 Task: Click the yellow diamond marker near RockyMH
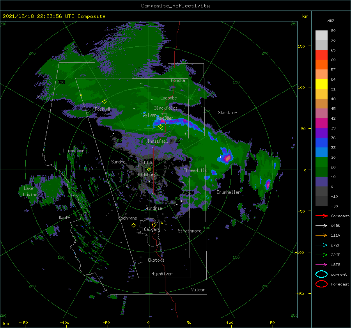click(104, 102)
